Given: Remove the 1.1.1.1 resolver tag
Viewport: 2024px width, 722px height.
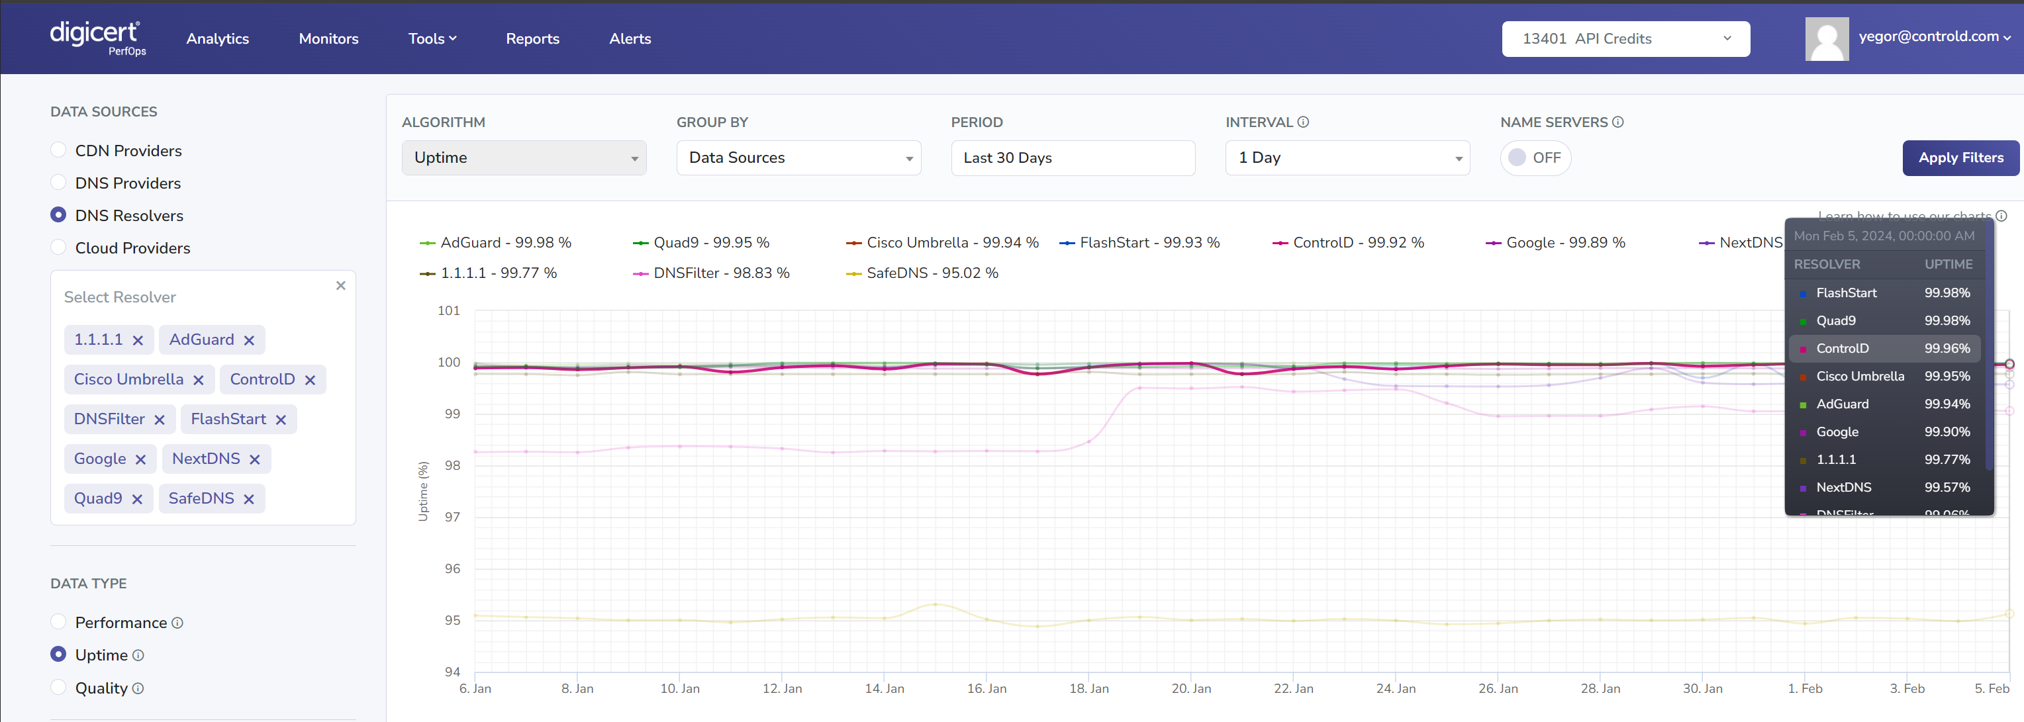Looking at the screenshot, I should pyautogui.click(x=138, y=340).
